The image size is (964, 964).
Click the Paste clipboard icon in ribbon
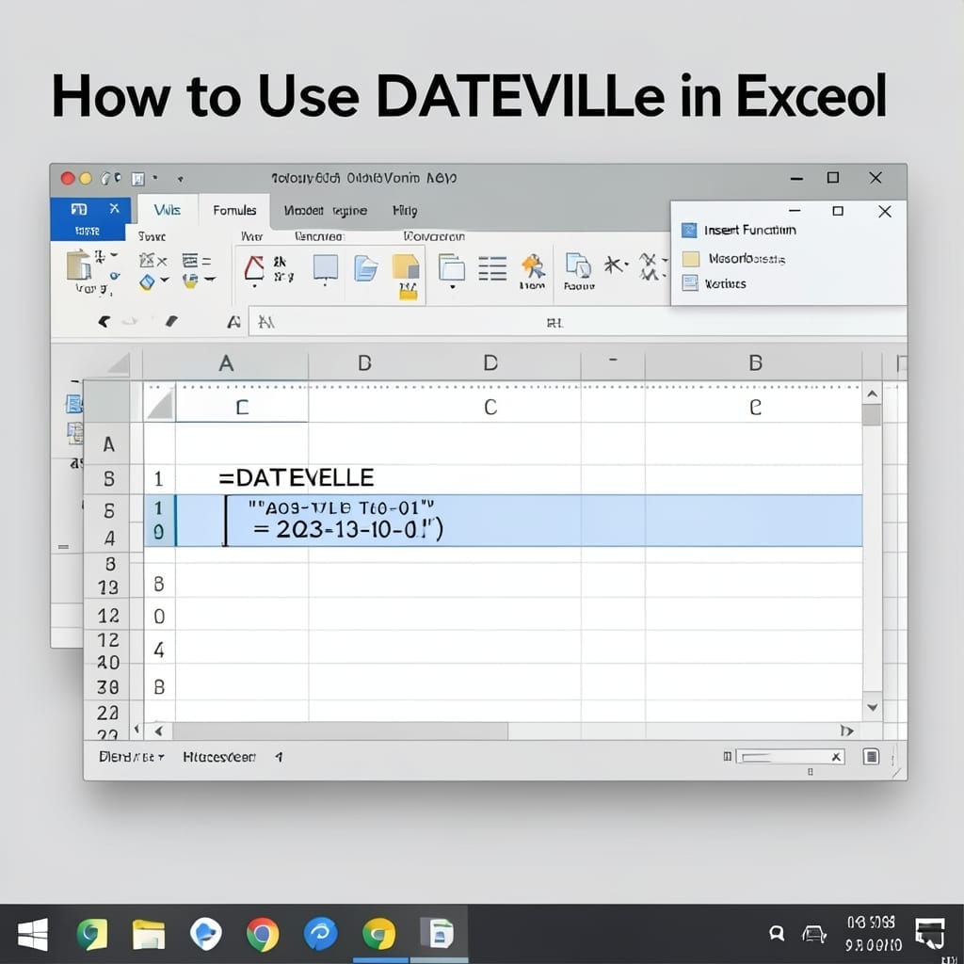coord(79,265)
